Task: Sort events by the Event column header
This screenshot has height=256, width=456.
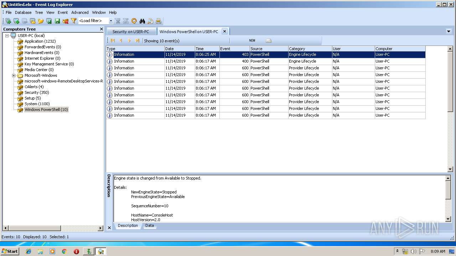Action: pos(234,49)
